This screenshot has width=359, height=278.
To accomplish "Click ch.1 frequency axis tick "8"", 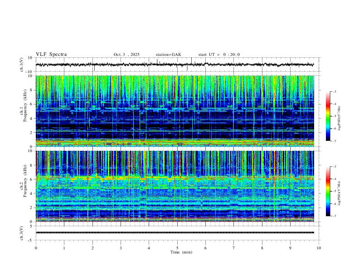I will 31,90.
